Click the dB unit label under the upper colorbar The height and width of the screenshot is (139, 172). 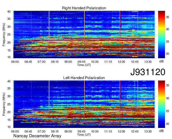(161, 61)
